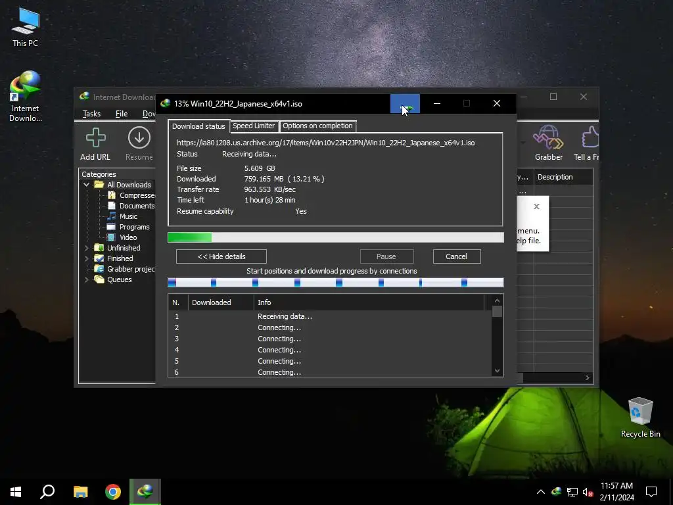Close the tip popup with X
This screenshot has height=505, width=673.
click(x=536, y=206)
